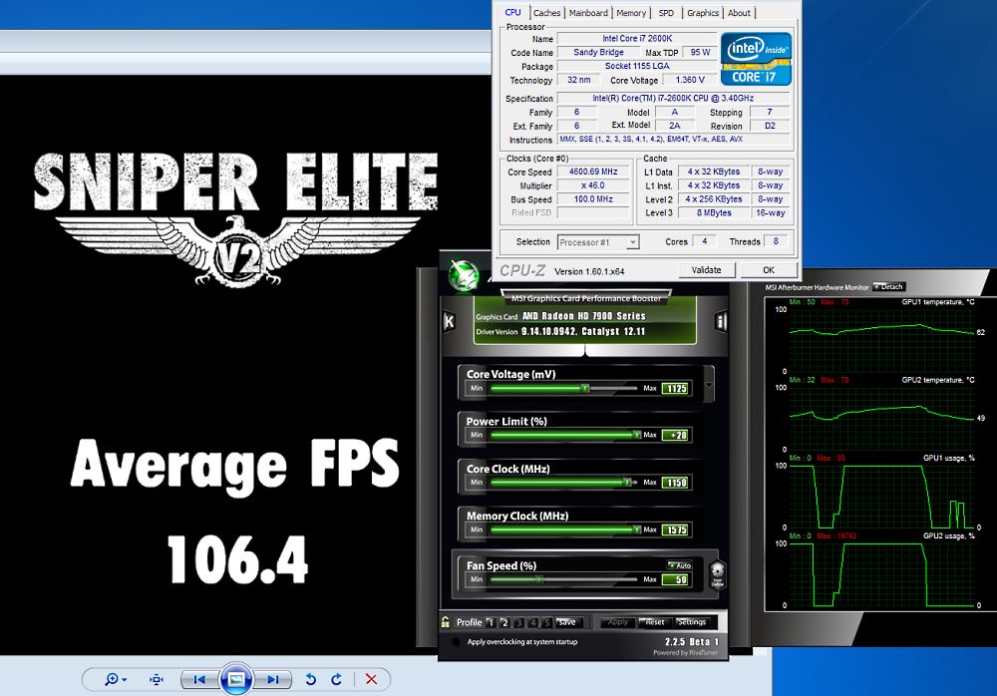Toggle Apply overclocking at system startup

point(456,642)
